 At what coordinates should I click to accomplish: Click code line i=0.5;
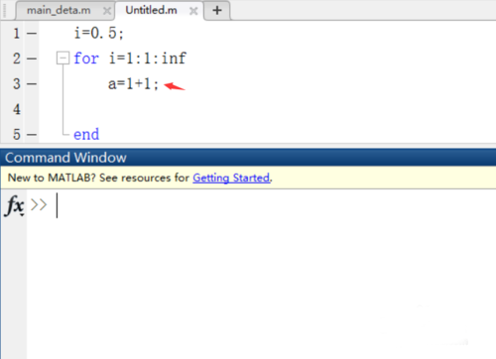click(99, 33)
